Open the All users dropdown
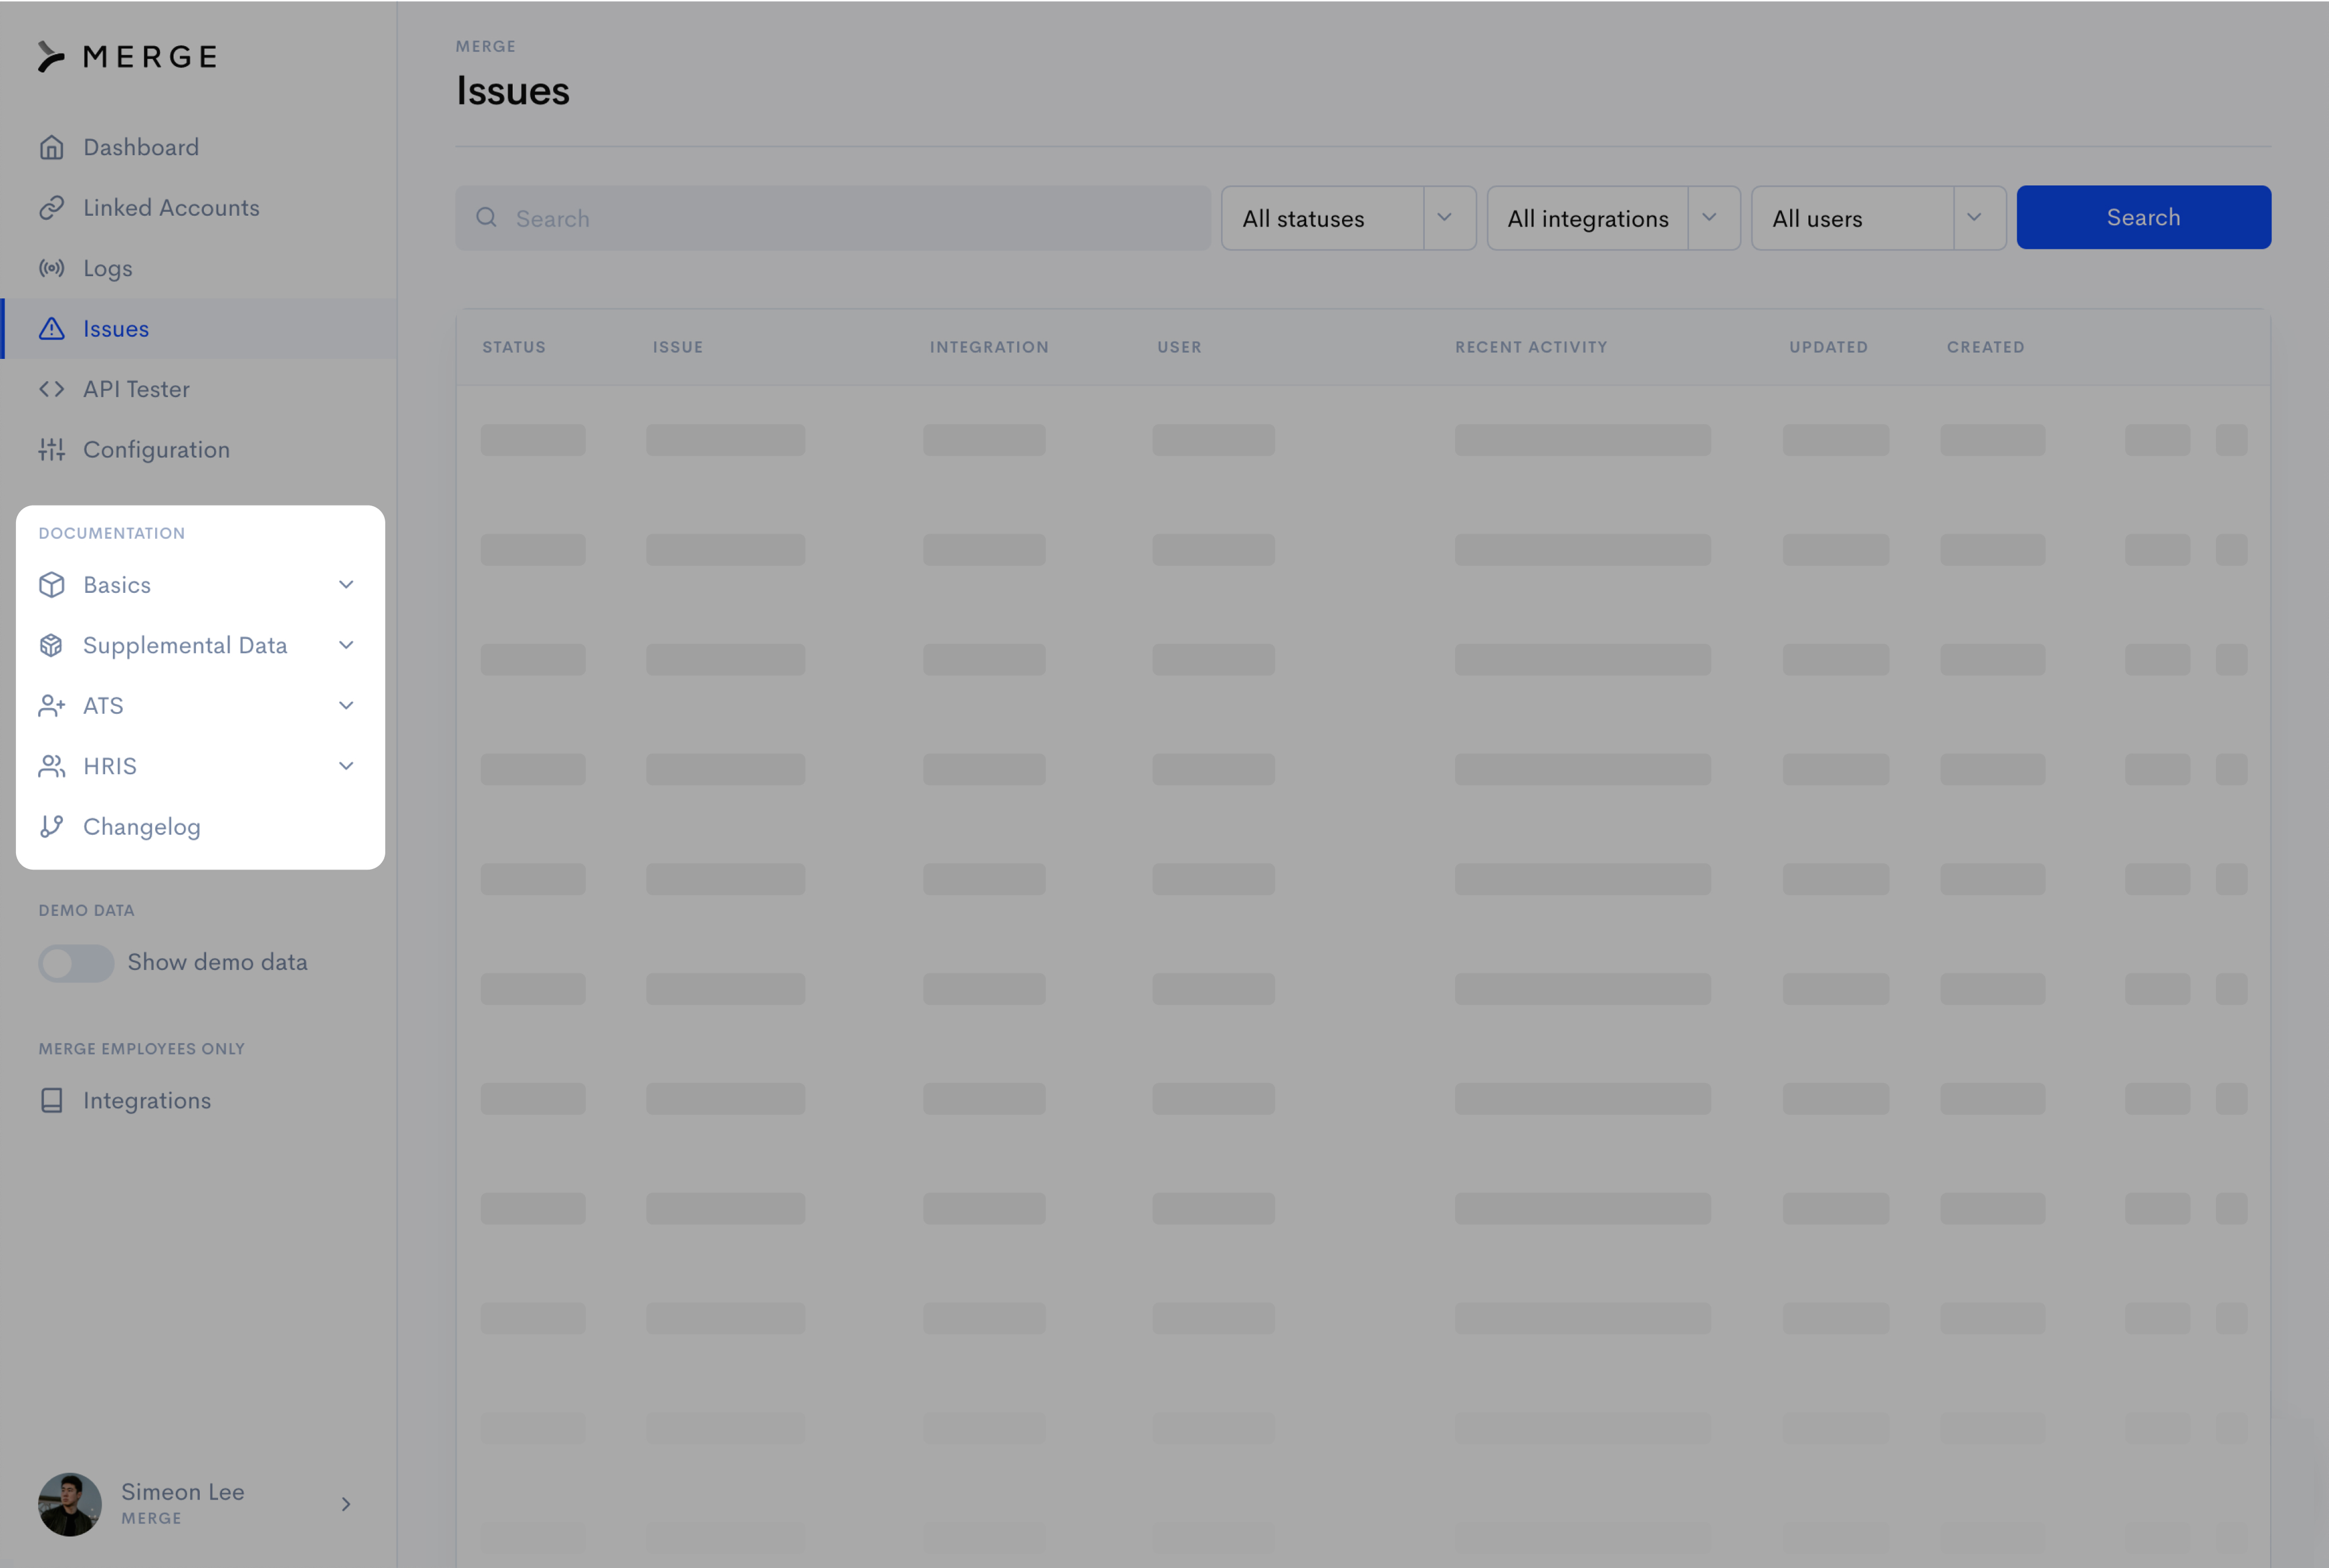 (1879, 218)
